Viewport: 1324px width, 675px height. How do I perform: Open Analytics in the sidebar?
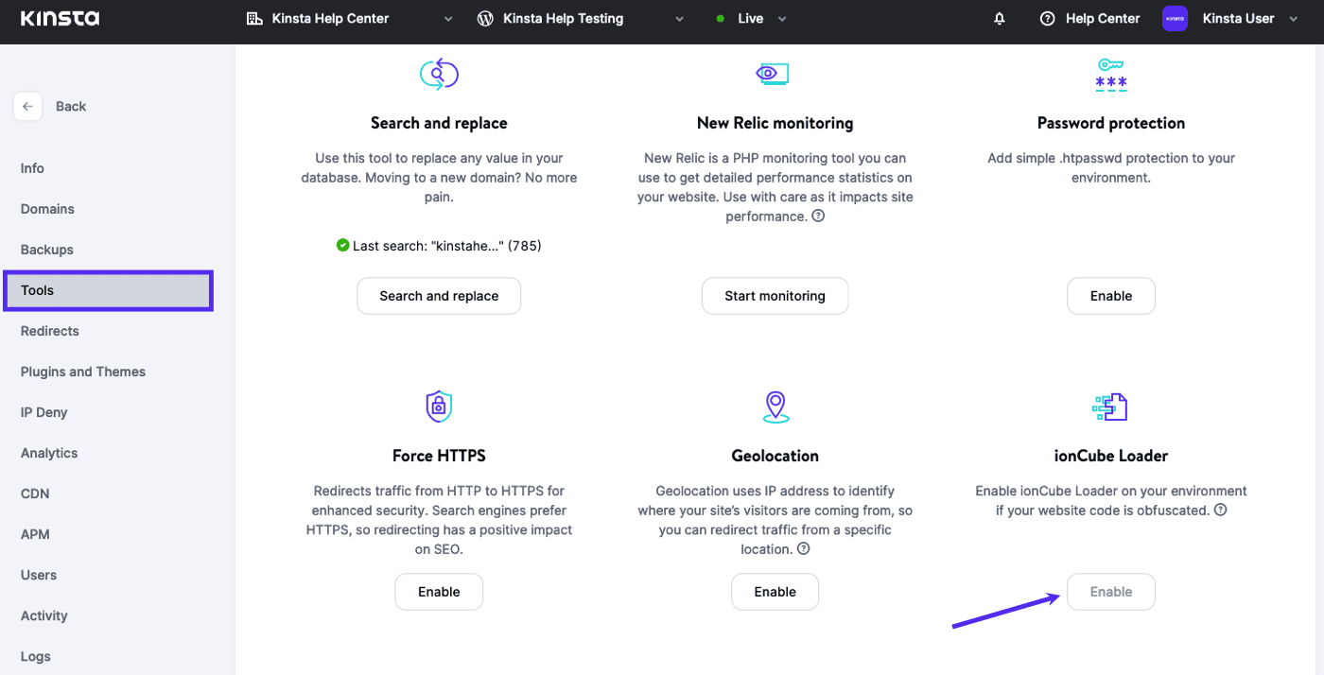[x=49, y=453]
